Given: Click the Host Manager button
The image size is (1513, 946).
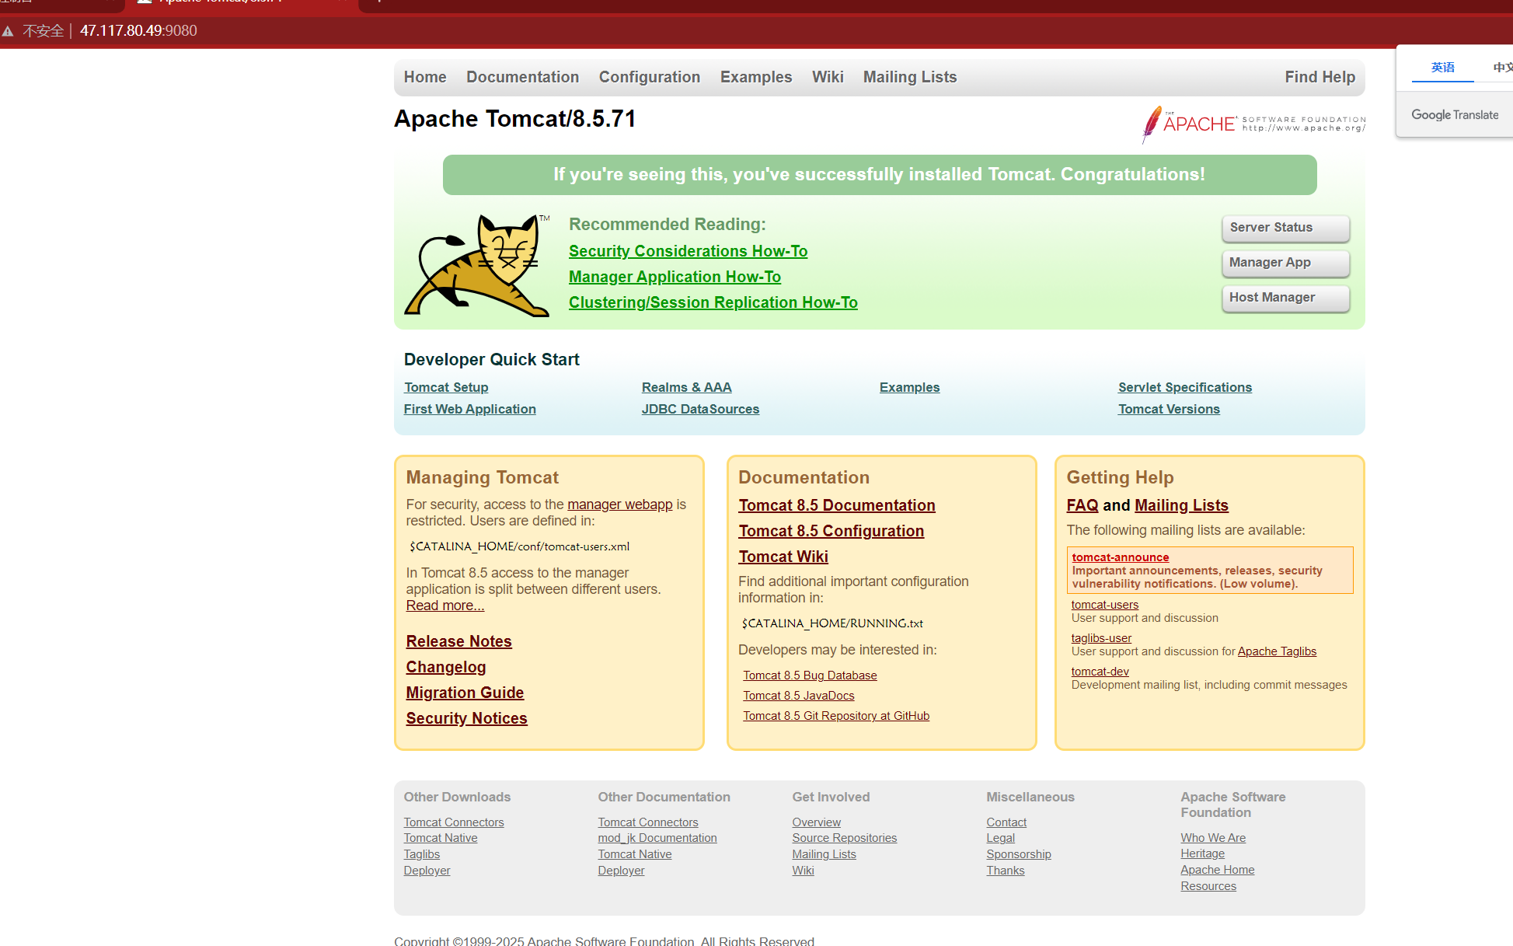Looking at the screenshot, I should click(1285, 298).
